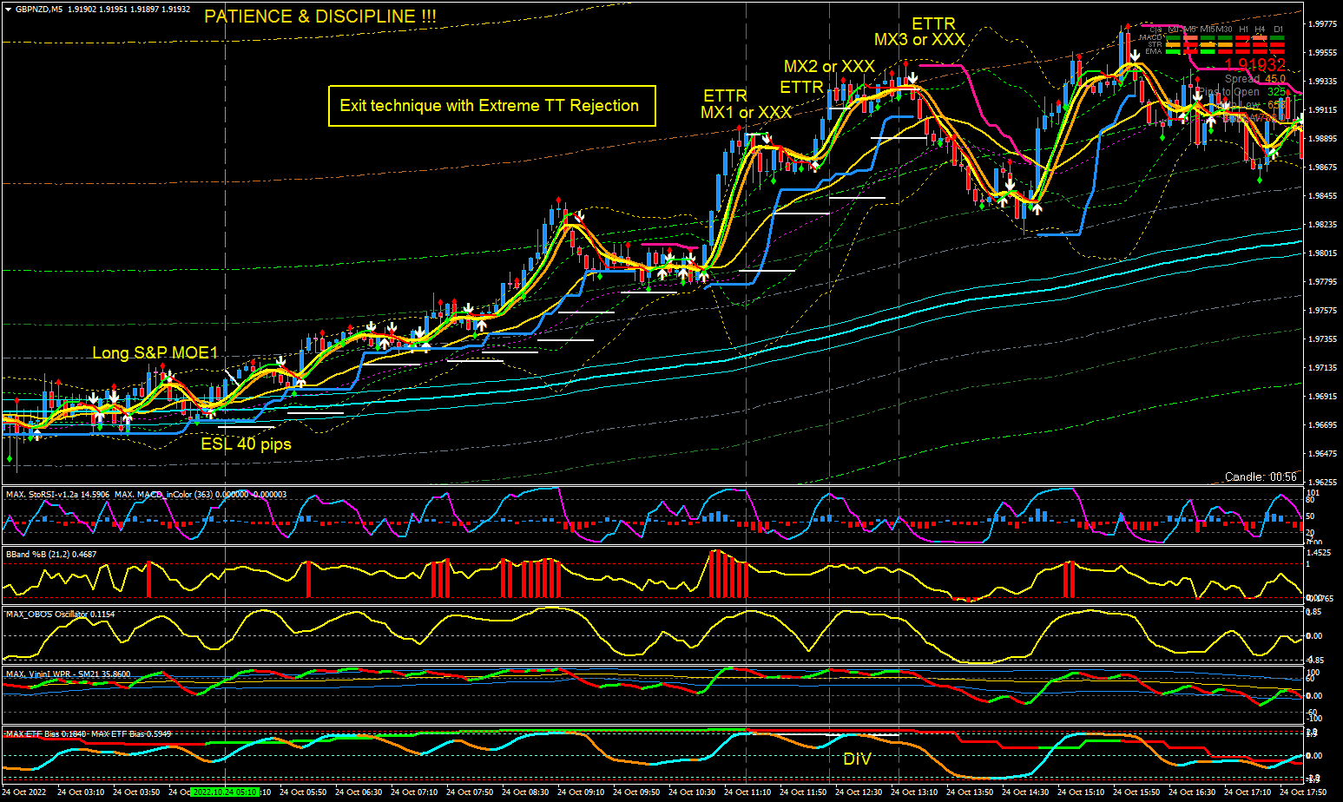Viewport: 1343px width, 802px height.
Task: Click the H4 MACD dashboard signal box
Action: [1260, 37]
